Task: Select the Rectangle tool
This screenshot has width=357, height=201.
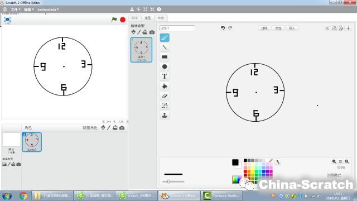Action: coord(165,57)
